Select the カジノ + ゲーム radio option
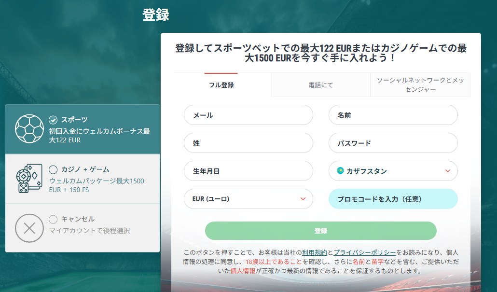This screenshot has width=497, height=292. (x=53, y=169)
